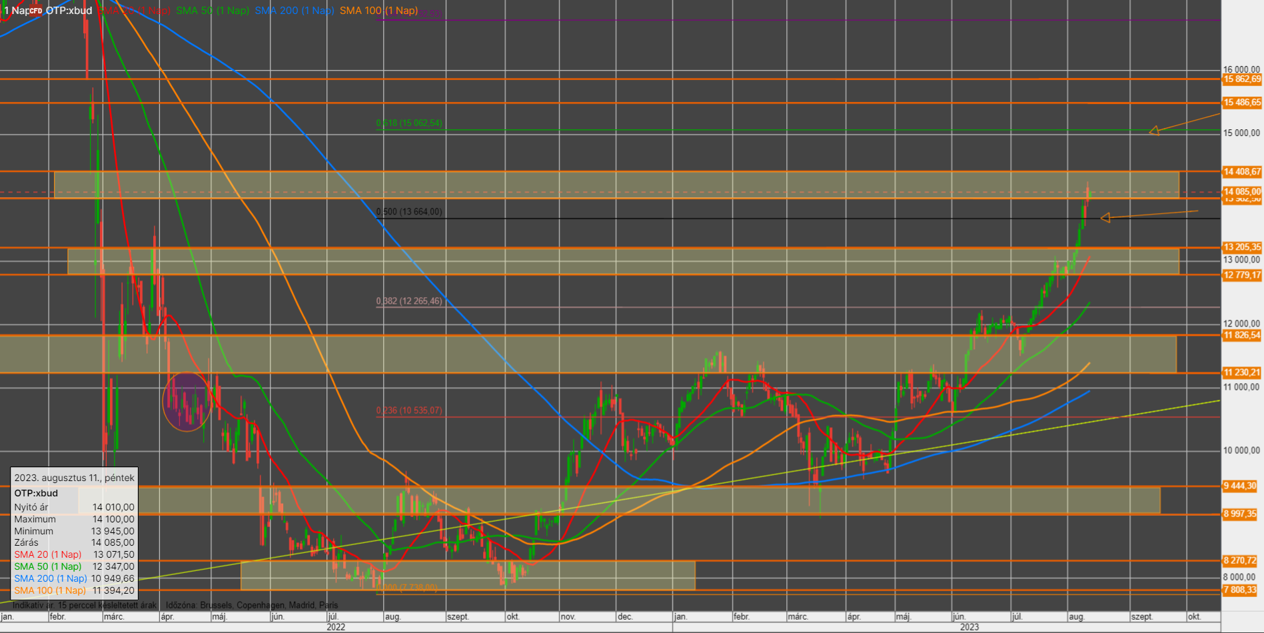
Task: Click the SMA 50 (1 Nap) legend label
Action: 212,11
